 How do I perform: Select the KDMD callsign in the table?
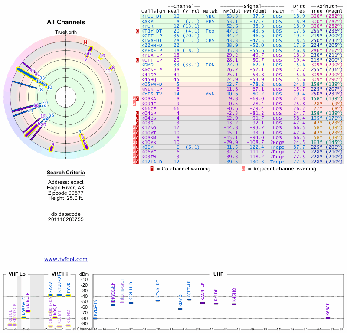pyautogui.click(x=147, y=65)
